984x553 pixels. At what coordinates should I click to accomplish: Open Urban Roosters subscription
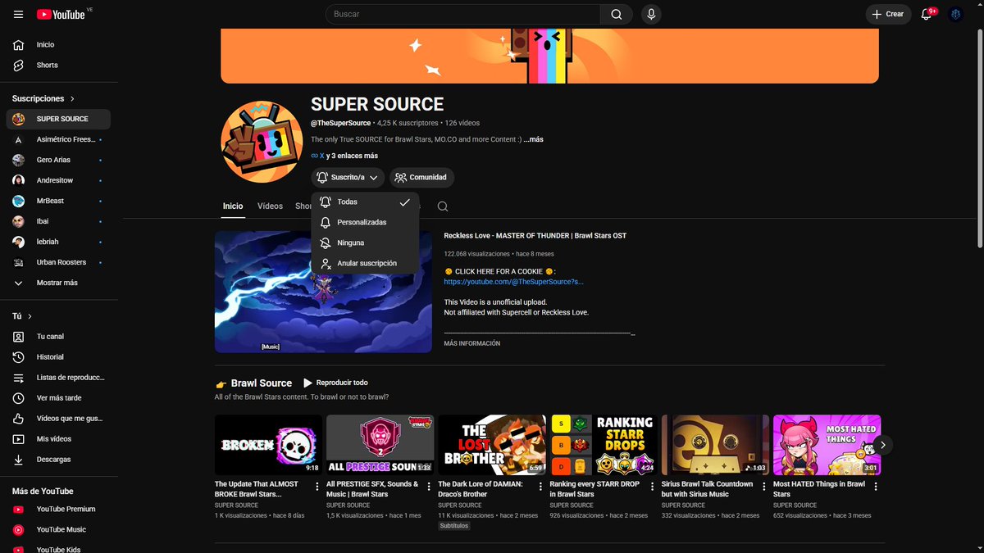pyautogui.click(x=58, y=262)
